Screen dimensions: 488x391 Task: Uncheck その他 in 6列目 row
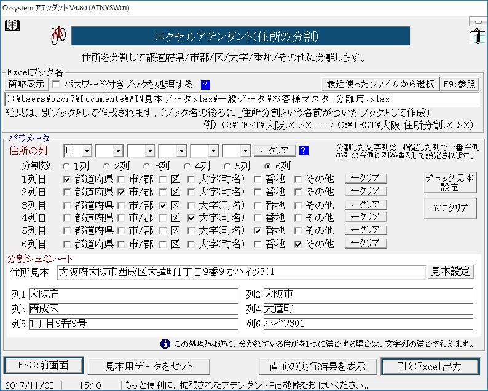coord(298,244)
